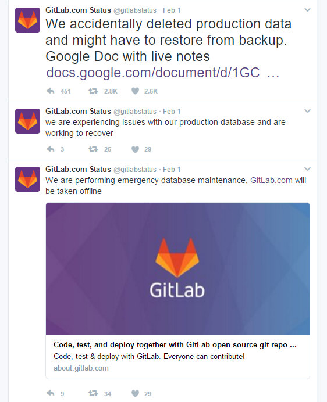Open @gitlabstatus handle on the second tweet

[135, 112]
